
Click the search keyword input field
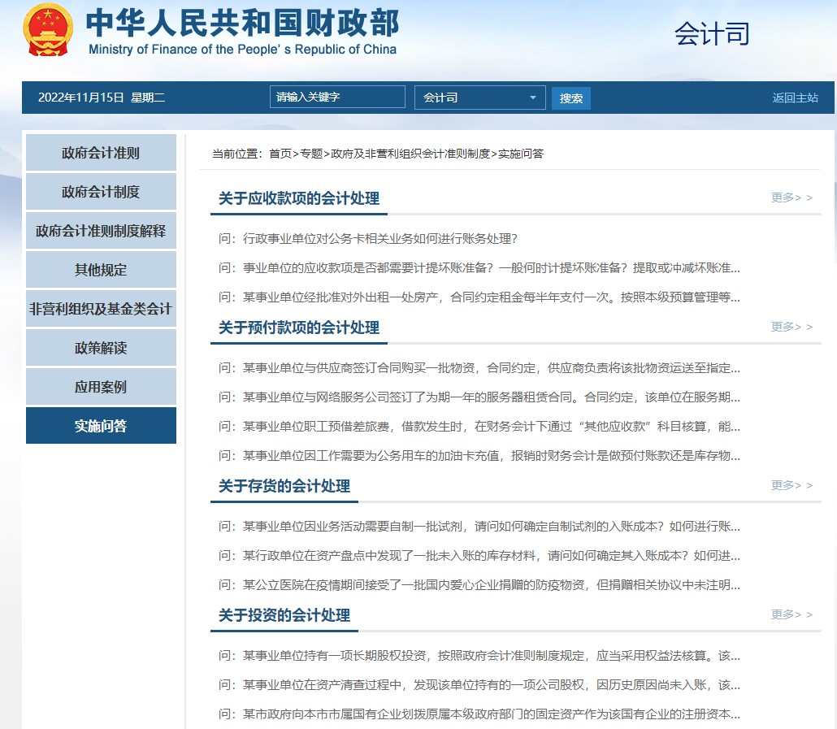[336, 96]
